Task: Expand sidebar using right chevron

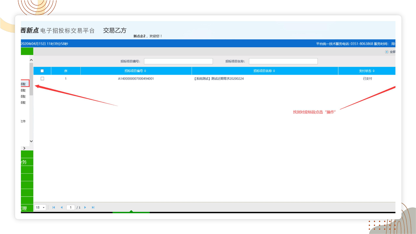Action: point(24,148)
